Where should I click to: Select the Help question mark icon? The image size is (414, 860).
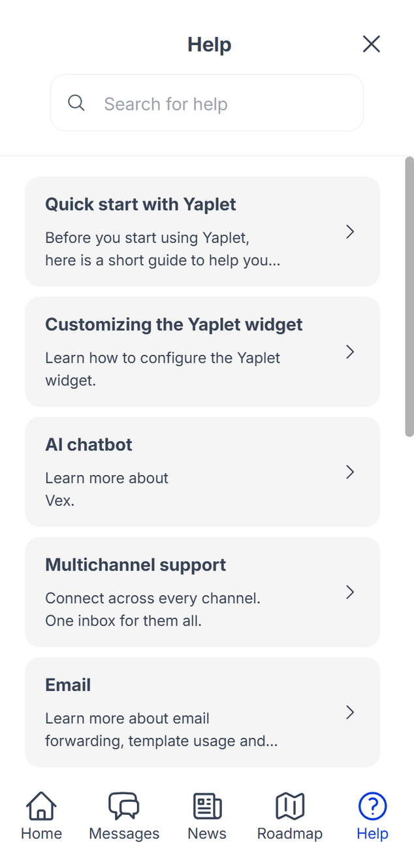(372, 806)
